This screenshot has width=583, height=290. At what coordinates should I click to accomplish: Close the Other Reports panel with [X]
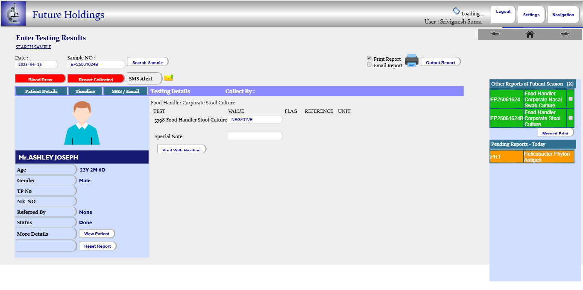[x=570, y=84]
